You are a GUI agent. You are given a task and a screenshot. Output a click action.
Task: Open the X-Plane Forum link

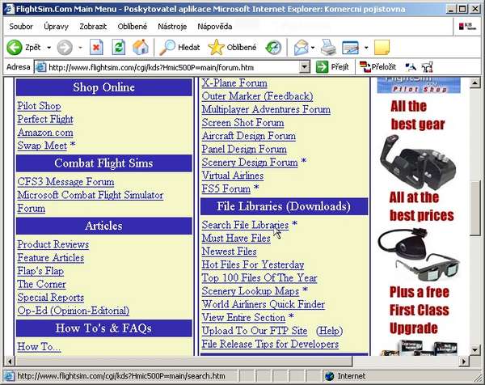(x=234, y=83)
